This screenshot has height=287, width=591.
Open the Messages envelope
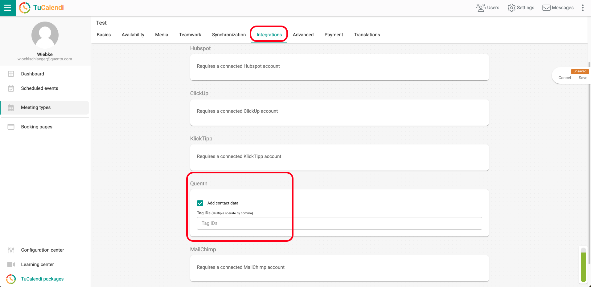pos(558,8)
